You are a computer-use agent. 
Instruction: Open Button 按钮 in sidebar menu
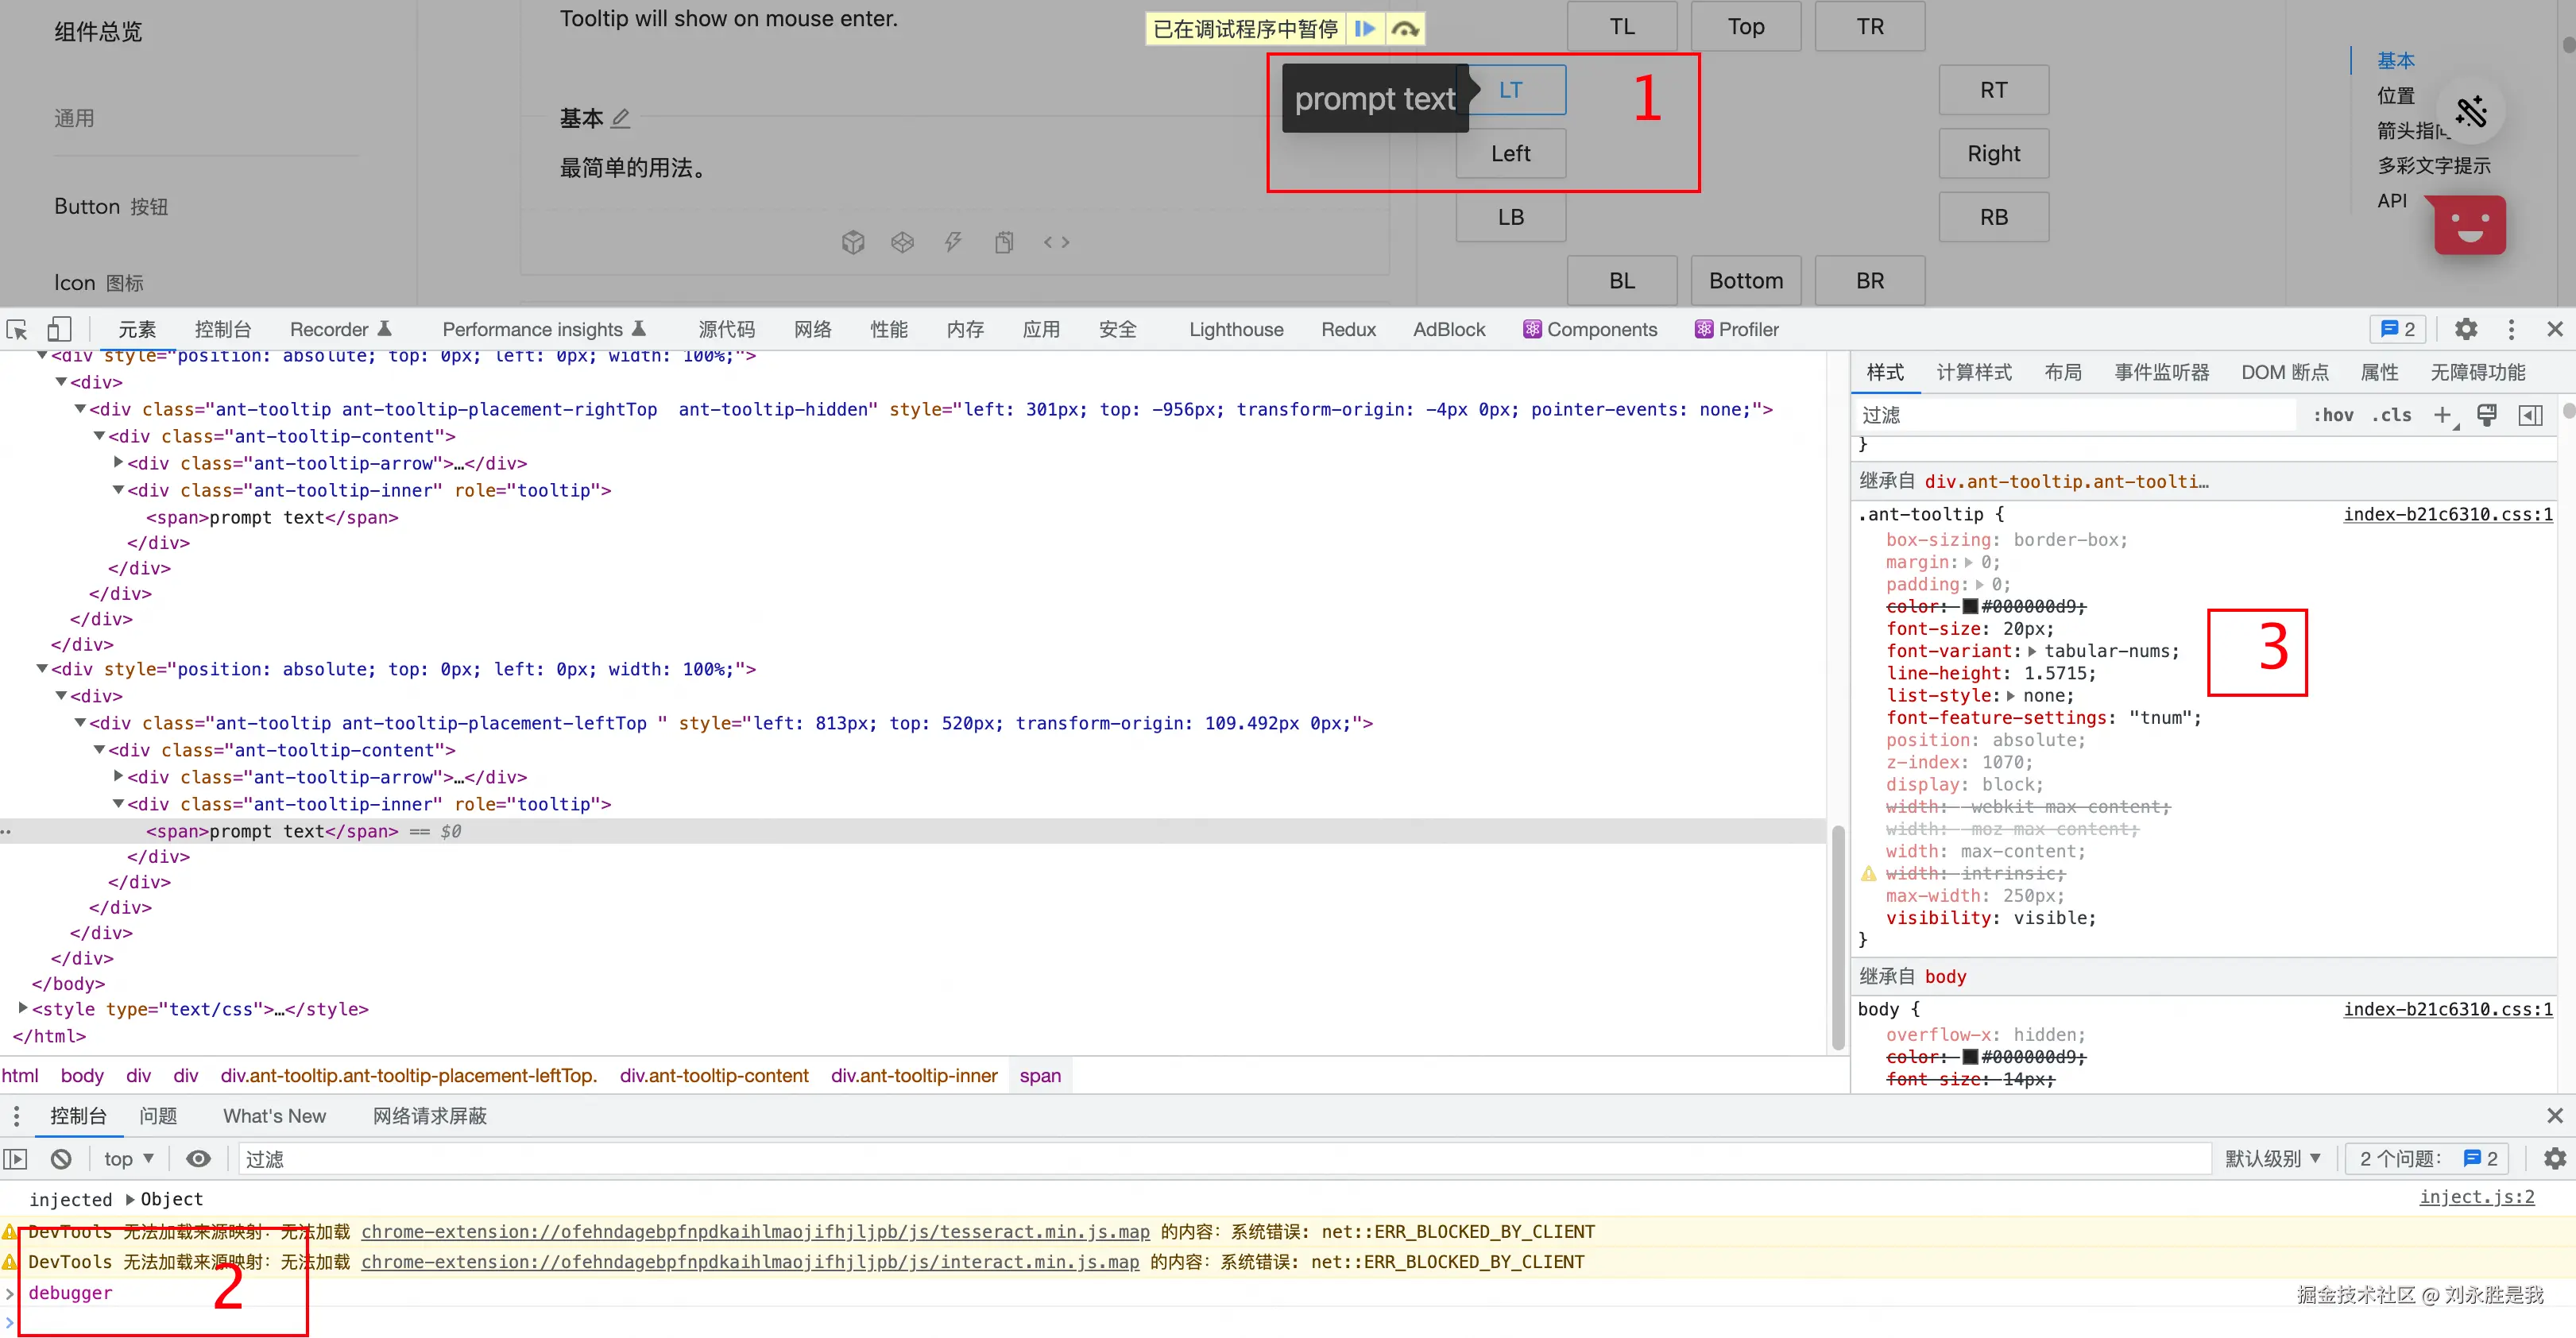point(111,206)
